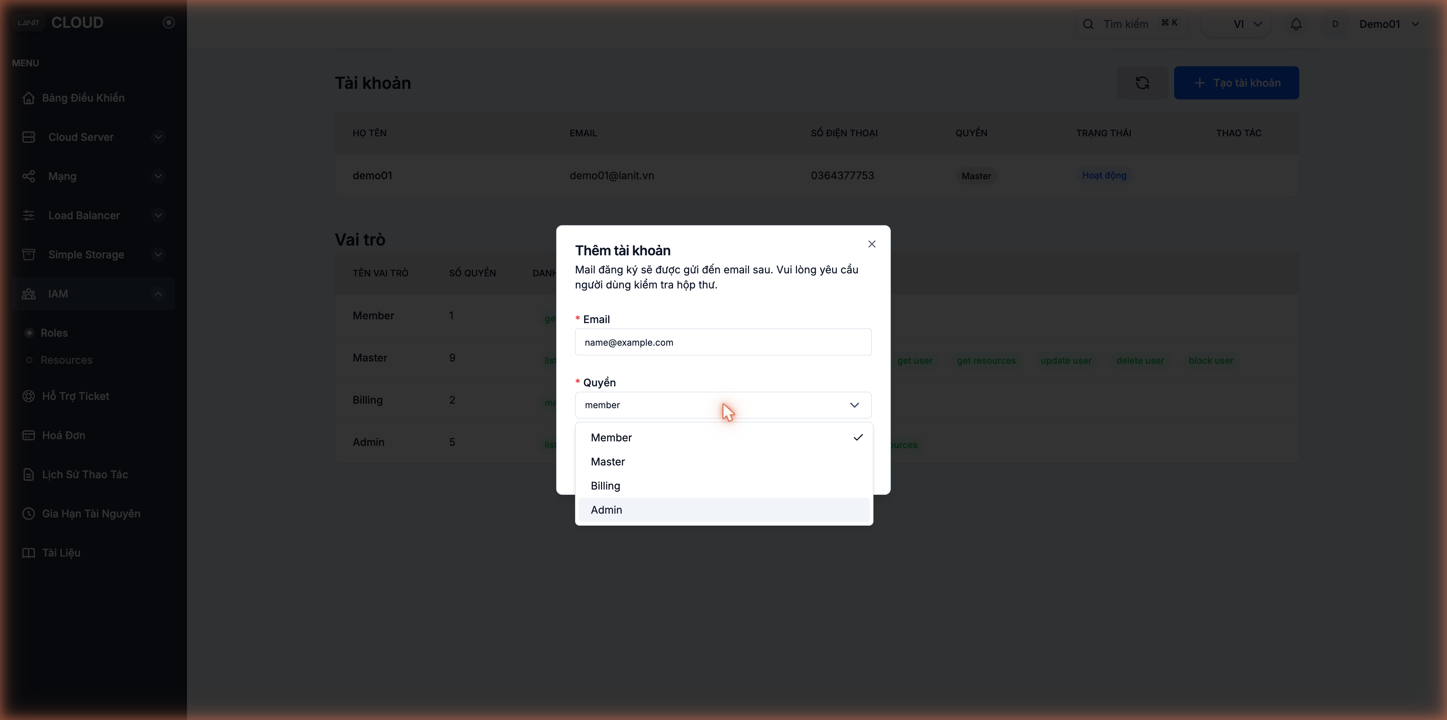Open Bảng Điều Khiển home icon
The height and width of the screenshot is (720, 1447).
[29, 98]
